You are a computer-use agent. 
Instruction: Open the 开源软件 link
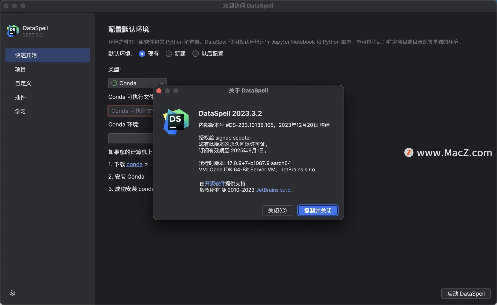point(215,184)
